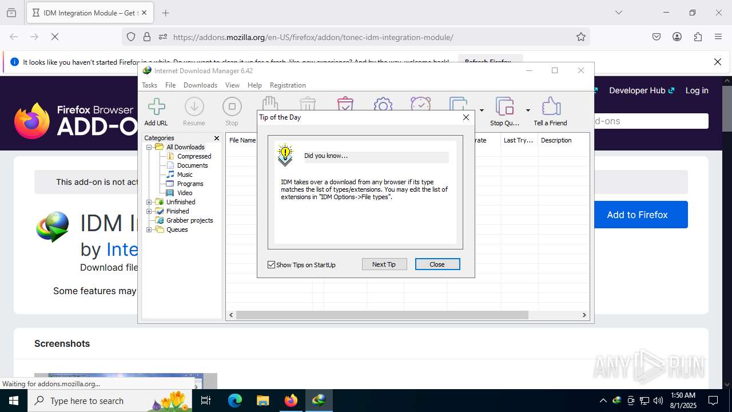
Task: Click Add to Firefox button
Action: click(640, 215)
